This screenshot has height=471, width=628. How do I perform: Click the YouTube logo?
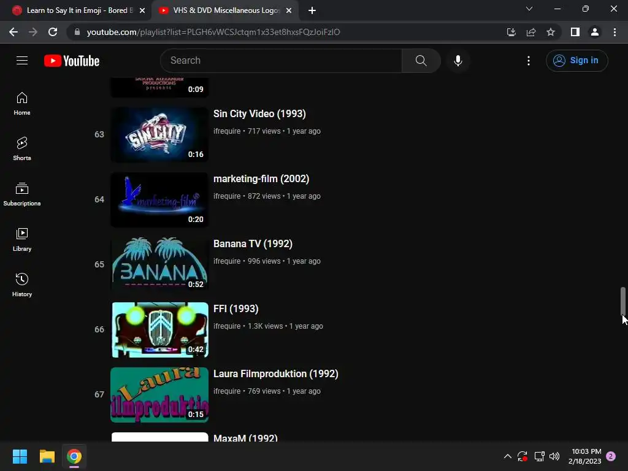(72, 61)
